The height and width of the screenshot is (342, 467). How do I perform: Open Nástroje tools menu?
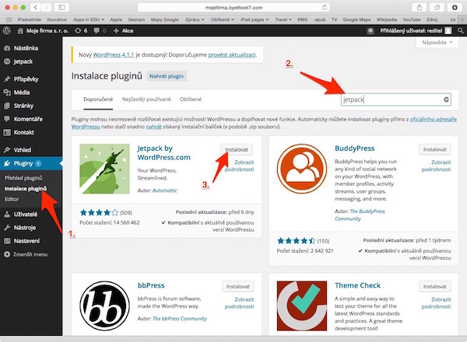[24, 228]
